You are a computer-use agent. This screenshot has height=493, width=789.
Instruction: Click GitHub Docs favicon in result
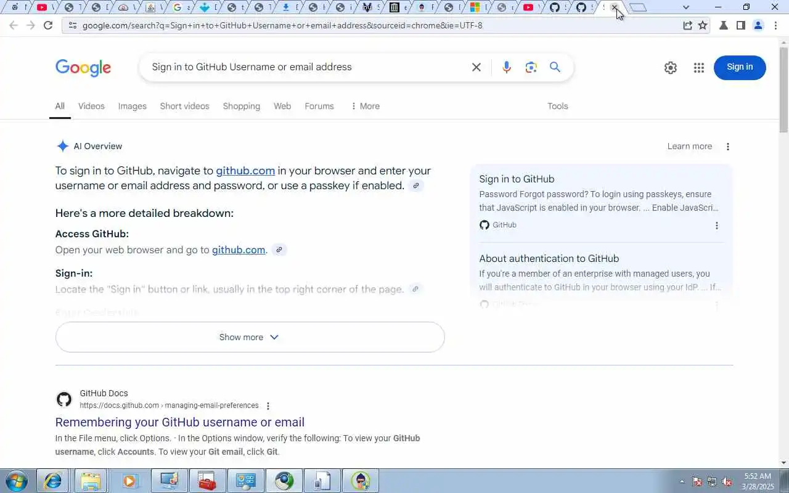pyautogui.click(x=64, y=399)
